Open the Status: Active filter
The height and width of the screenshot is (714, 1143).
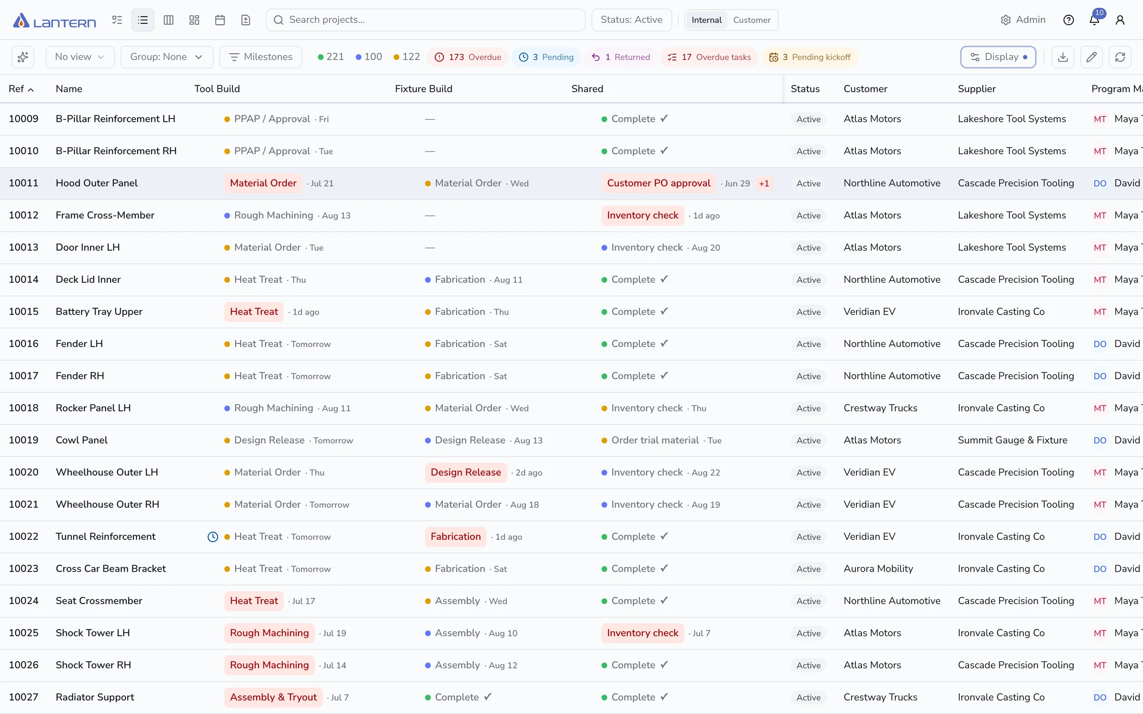click(632, 20)
